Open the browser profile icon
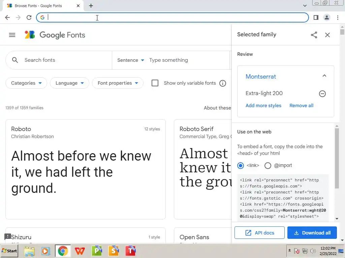Screen dimensions: 345x258 (327, 17)
